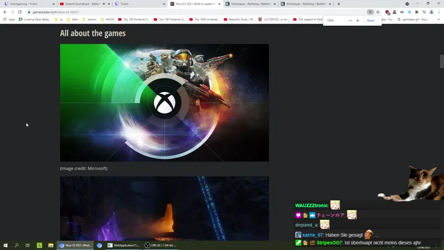
Task: Open the extensions puzzle-piece menu
Action: pos(416,12)
